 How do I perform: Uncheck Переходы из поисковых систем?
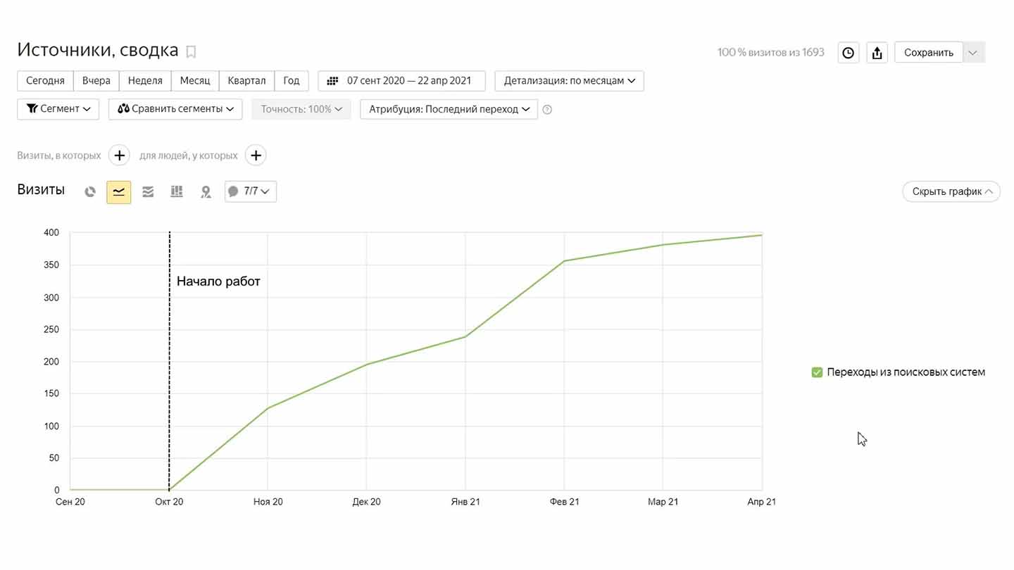pos(817,372)
